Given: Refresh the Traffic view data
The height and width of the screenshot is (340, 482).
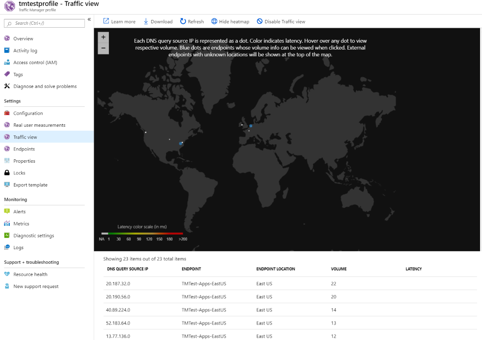Looking at the screenshot, I should click(x=192, y=21).
